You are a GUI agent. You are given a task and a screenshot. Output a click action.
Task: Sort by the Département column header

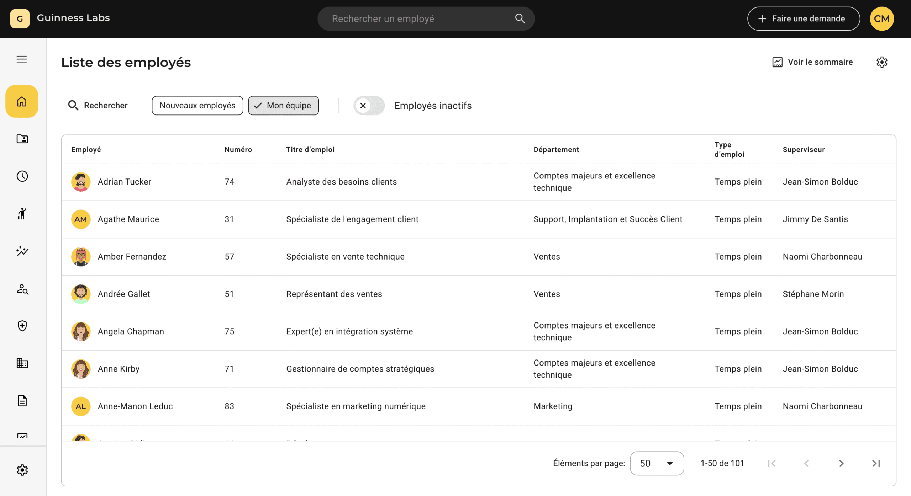pyautogui.click(x=556, y=150)
